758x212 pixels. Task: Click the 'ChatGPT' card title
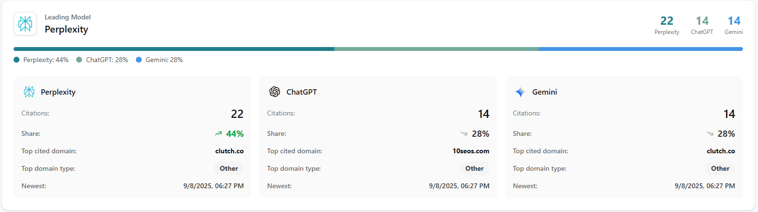[301, 92]
